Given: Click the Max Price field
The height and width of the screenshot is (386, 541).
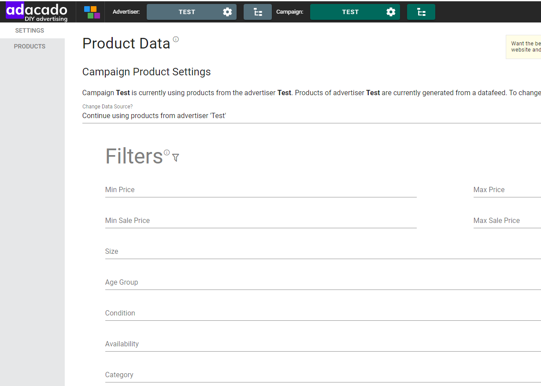Looking at the screenshot, I should 507,190.
